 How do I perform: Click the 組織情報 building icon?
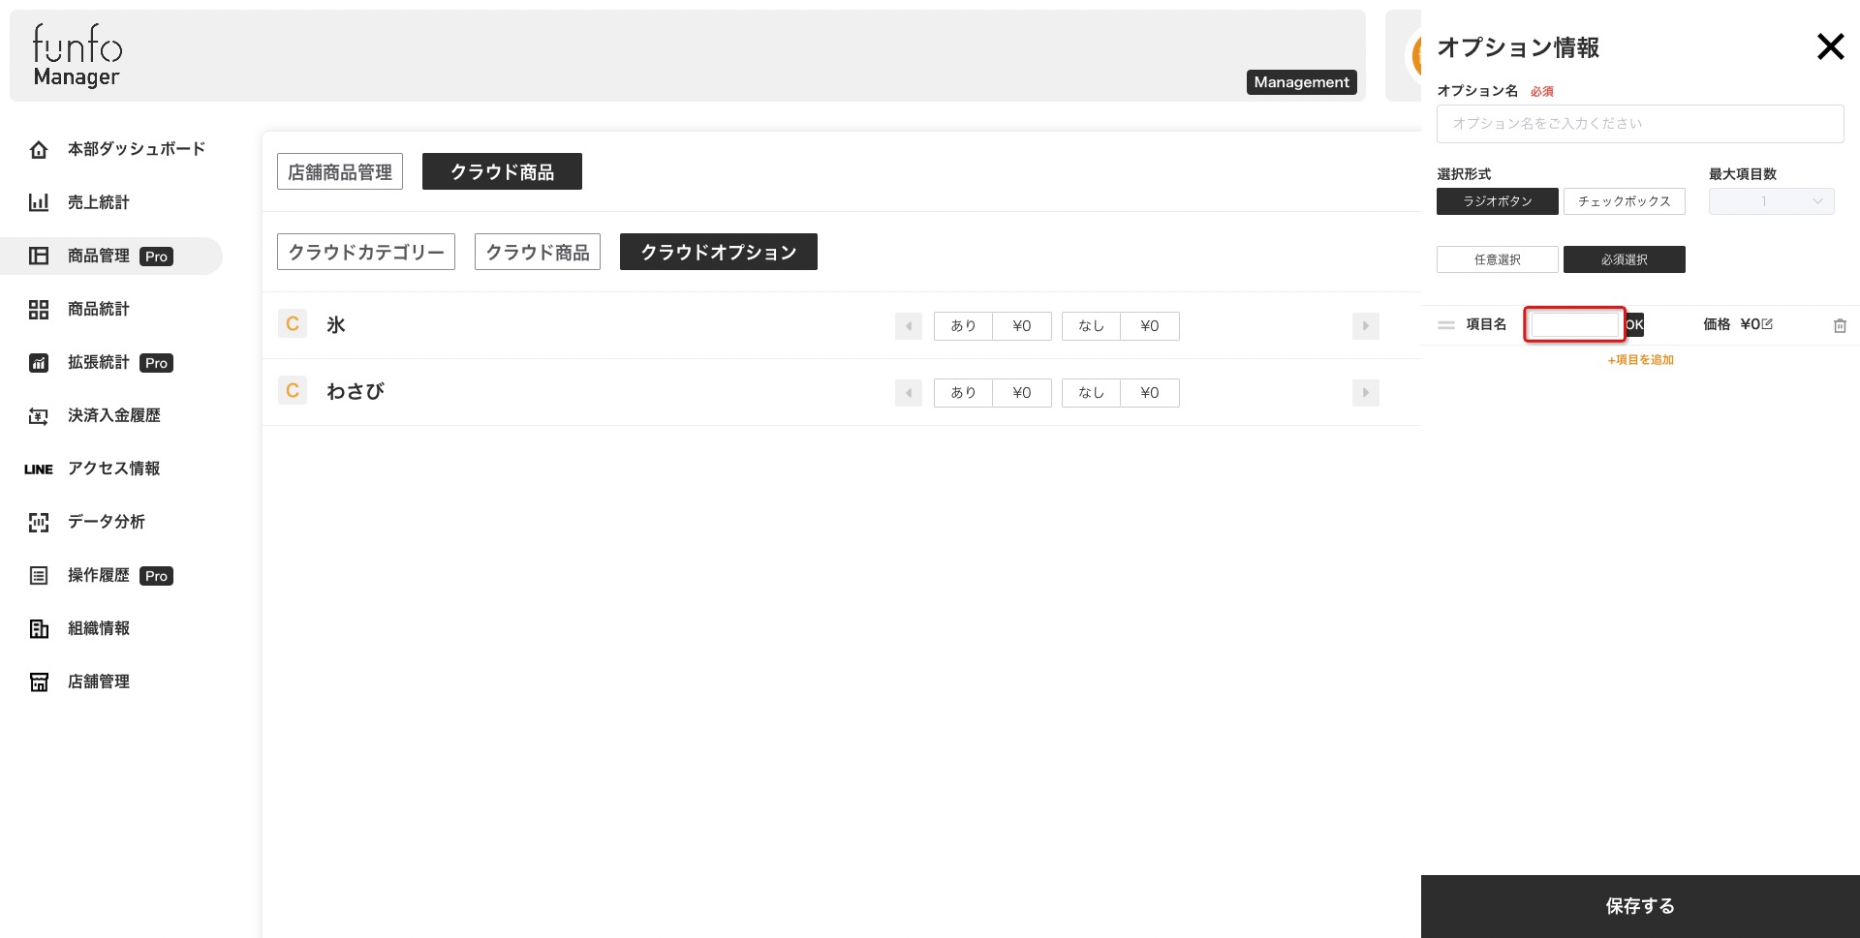[x=39, y=629]
